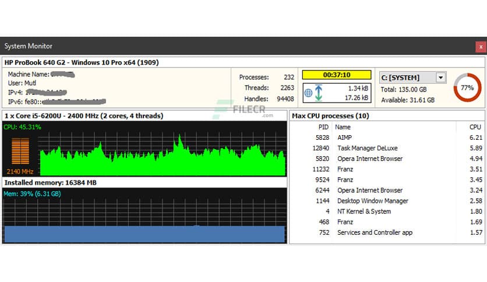Click the Core i5-6200U processor heading
This screenshot has width=487, height=282.
(84, 116)
